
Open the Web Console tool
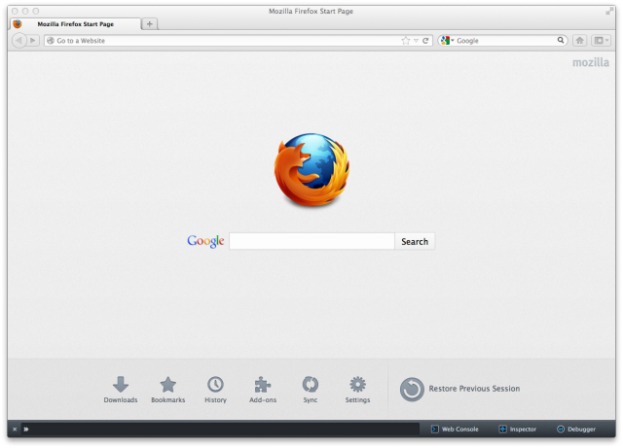(455, 429)
